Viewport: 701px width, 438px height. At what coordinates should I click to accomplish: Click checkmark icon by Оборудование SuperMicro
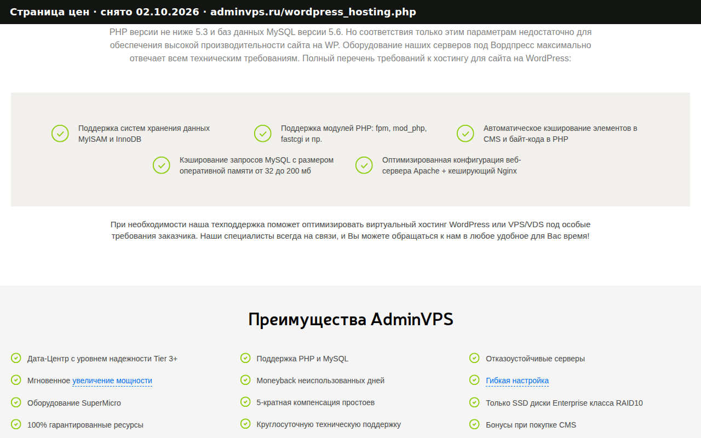[x=16, y=402]
